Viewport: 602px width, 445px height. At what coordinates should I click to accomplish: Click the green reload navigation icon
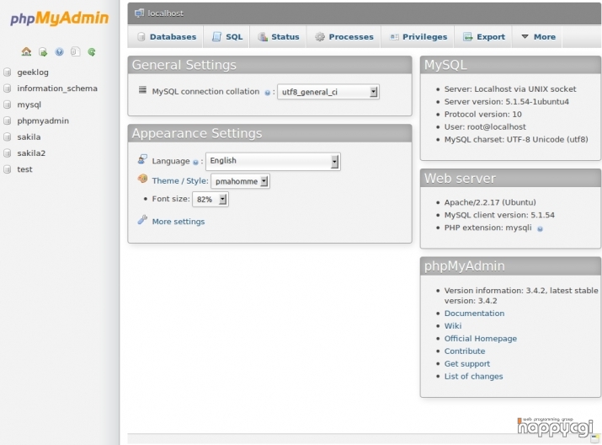click(x=92, y=52)
